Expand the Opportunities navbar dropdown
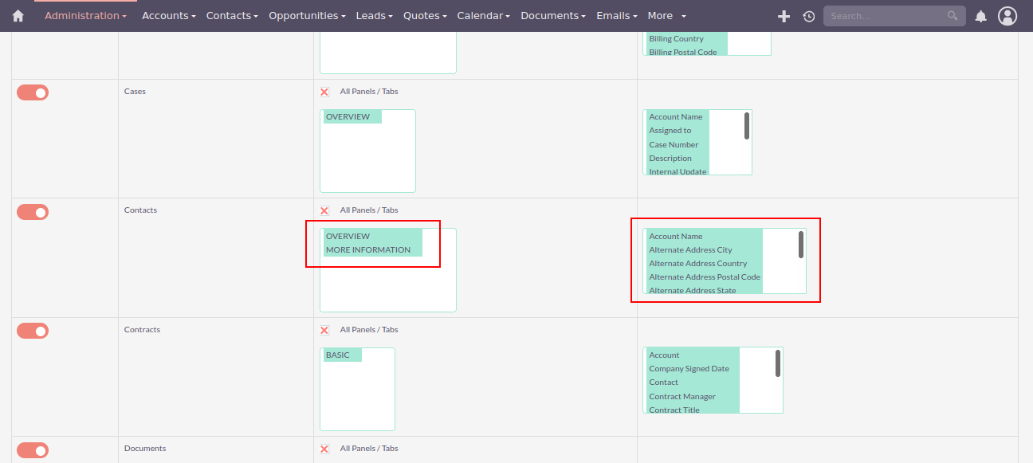The width and height of the screenshot is (1033, 463). (x=307, y=16)
